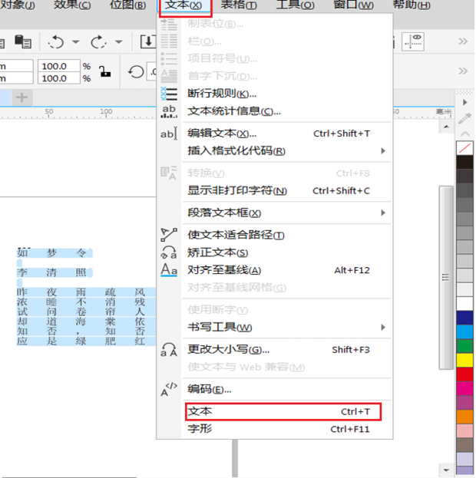Click the snap guideline eye icon
The height and width of the screenshot is (478, 476).
[x=412, y=41]
